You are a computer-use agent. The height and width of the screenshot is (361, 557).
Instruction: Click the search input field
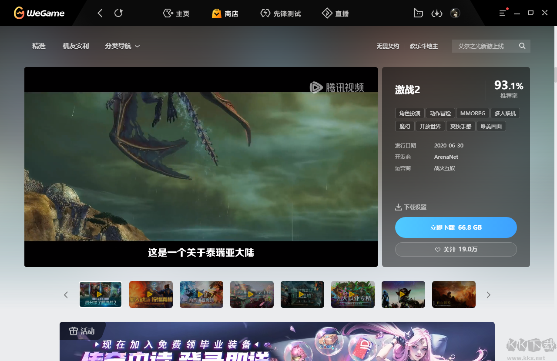pyautogui.click(x=485, y=46)
